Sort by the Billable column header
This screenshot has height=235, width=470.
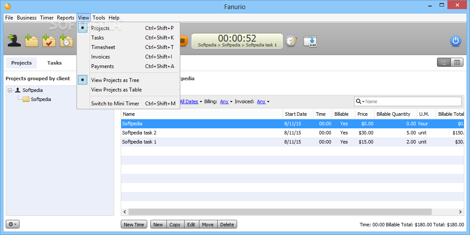tap(343, 114)
